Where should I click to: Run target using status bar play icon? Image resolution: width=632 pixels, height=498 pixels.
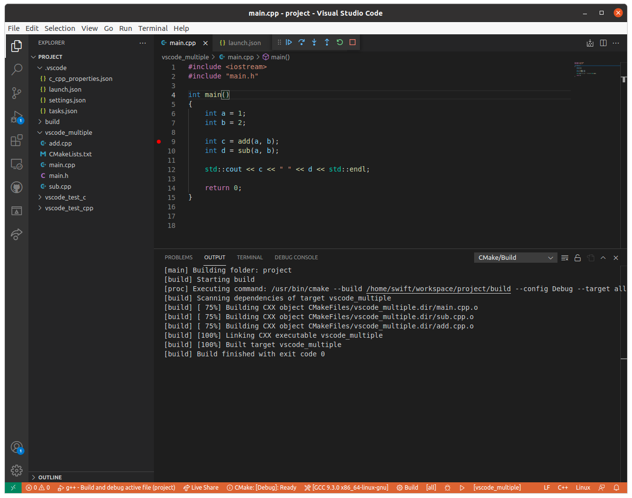(462, 488)
